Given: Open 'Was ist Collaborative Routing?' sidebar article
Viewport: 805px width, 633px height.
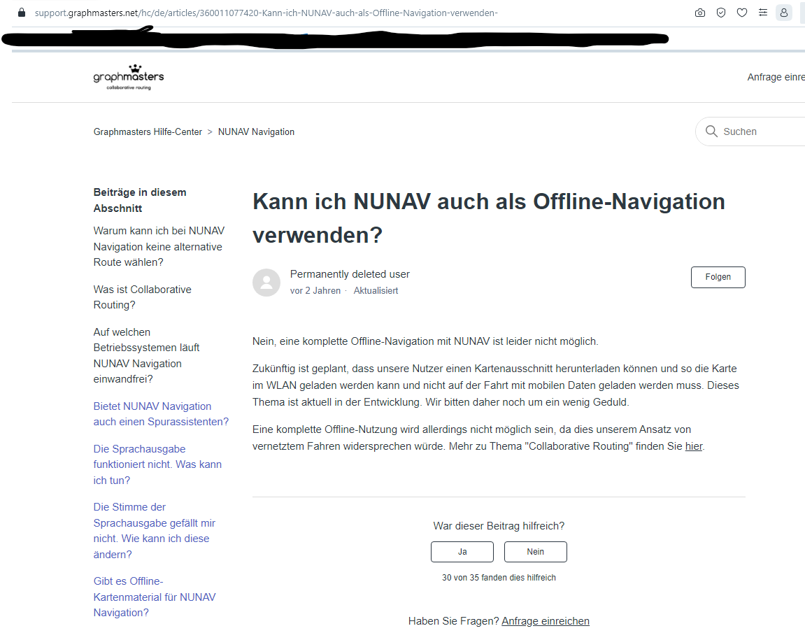Looking at the screenshot, I should 143,297.
